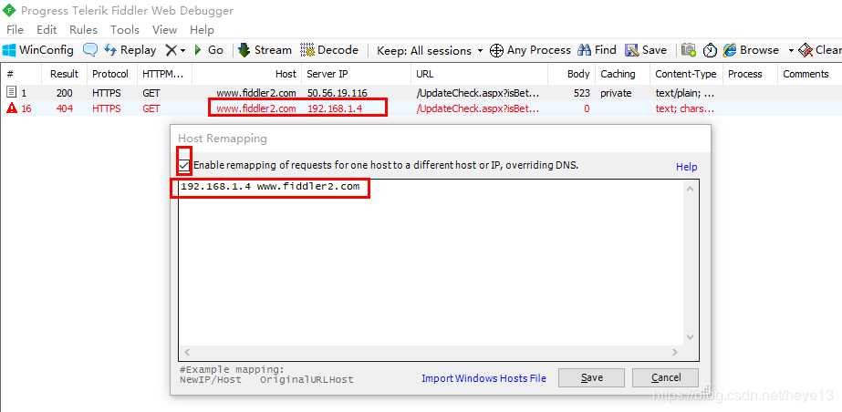The width and height of the screenshot is (842, 412).
Task: Toggle Enable remapping of requests checkbox
Action: (x=184, y=166)
